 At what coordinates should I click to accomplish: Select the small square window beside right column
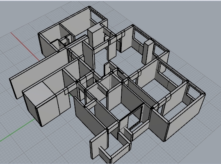pos(158,50)
